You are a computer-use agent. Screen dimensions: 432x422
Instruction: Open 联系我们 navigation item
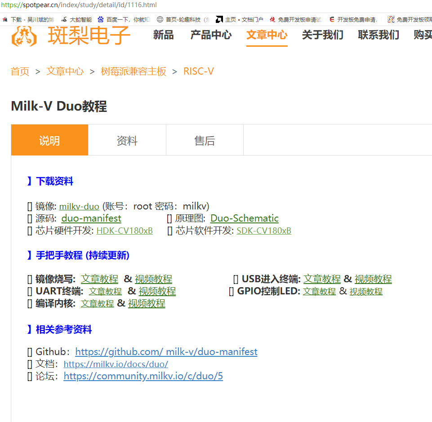click(x=379, y=35)
